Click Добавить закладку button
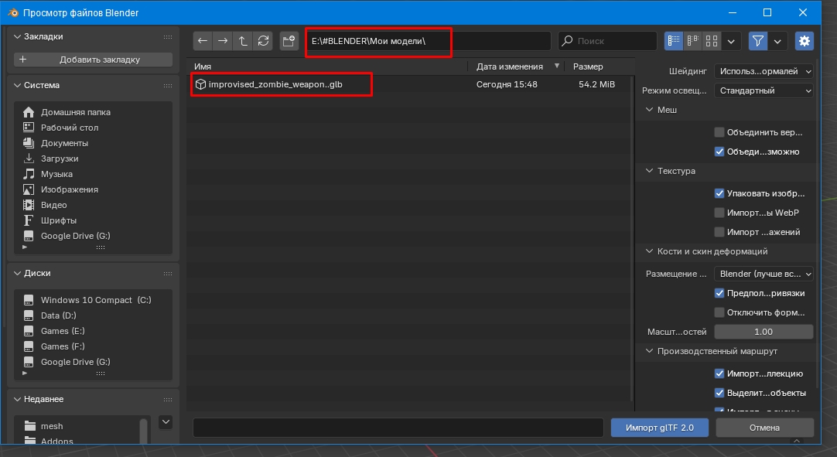Viewport: 837px width, 457px height. tap(93, 60)
